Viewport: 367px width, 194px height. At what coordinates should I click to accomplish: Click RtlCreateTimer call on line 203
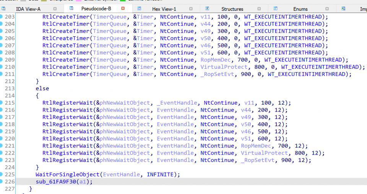tap(66, 17)
